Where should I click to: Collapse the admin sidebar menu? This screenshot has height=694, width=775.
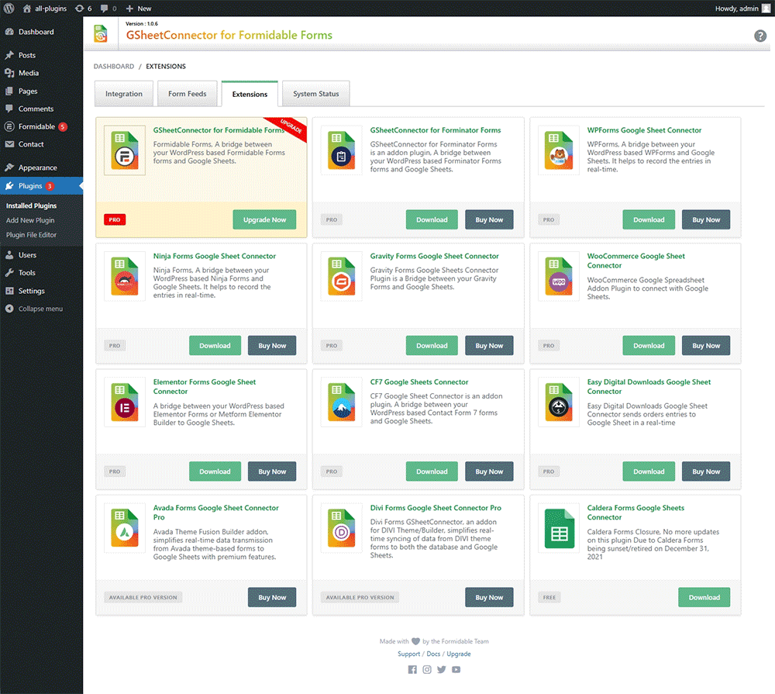(34, 309)
